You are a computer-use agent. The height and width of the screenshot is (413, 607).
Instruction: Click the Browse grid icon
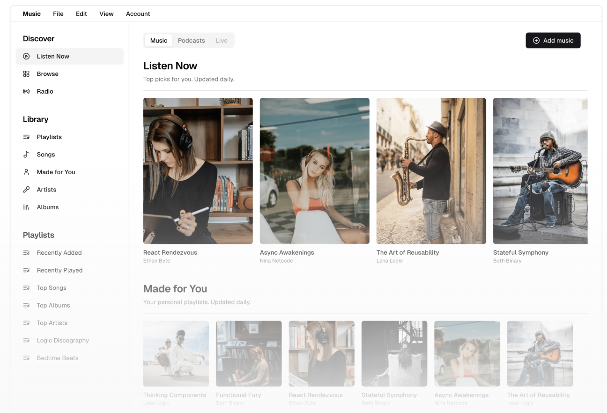(x=26, y=74)
